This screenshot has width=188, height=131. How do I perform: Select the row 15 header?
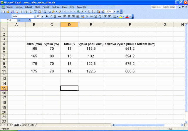pos(4,88)
